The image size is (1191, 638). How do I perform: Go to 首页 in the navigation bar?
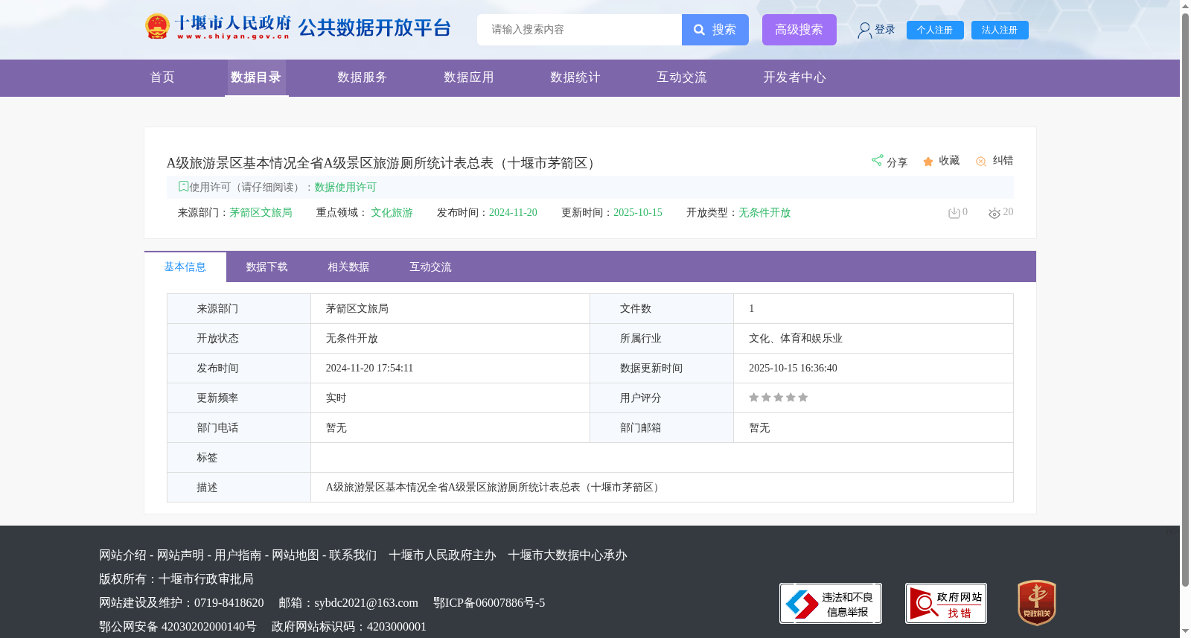[162, 77]
